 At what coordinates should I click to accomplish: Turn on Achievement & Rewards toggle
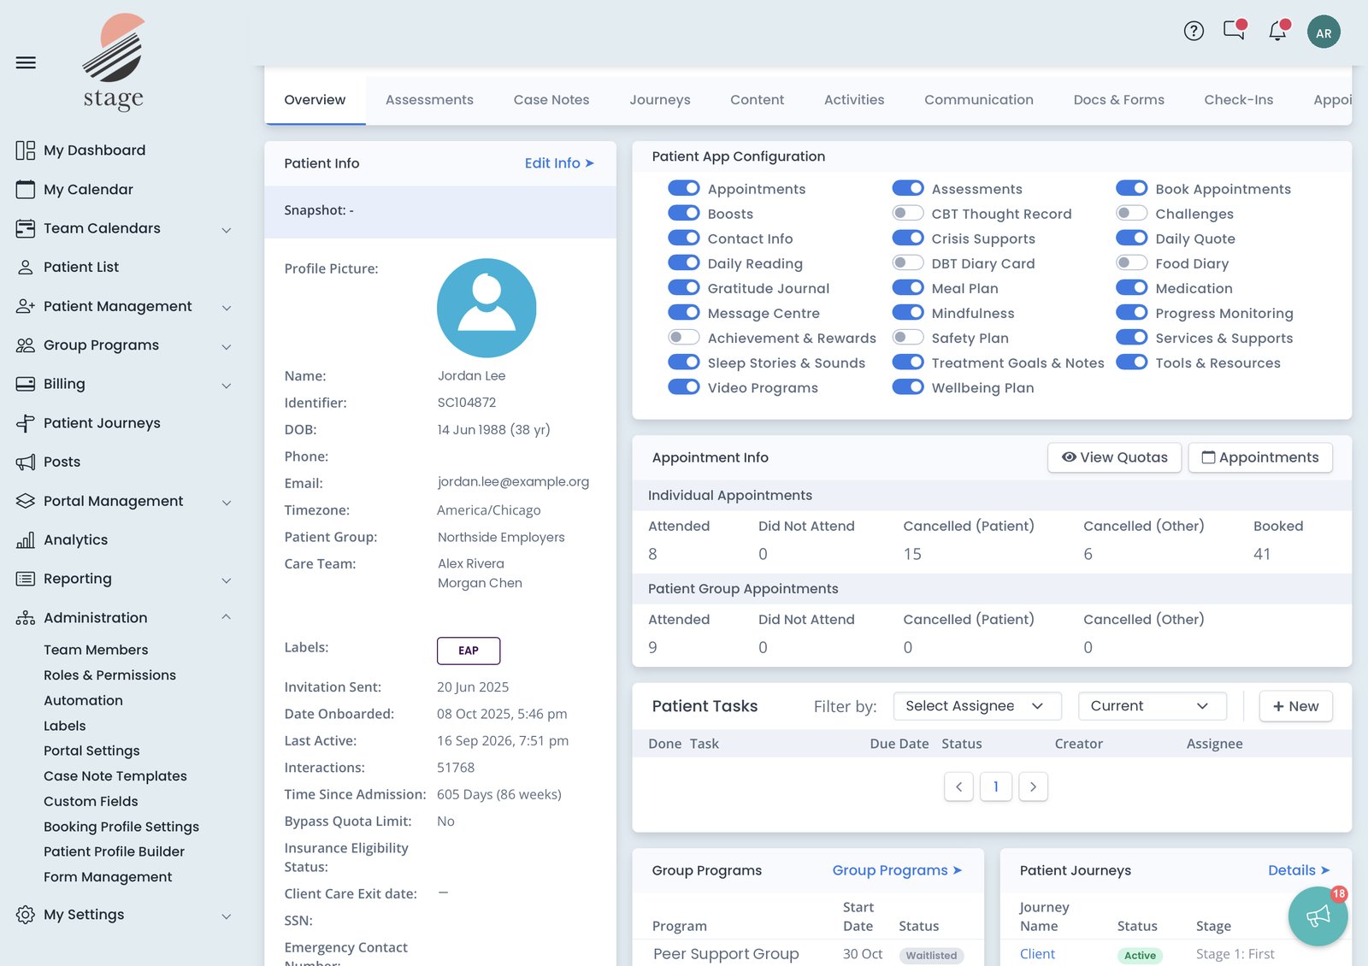684,337
